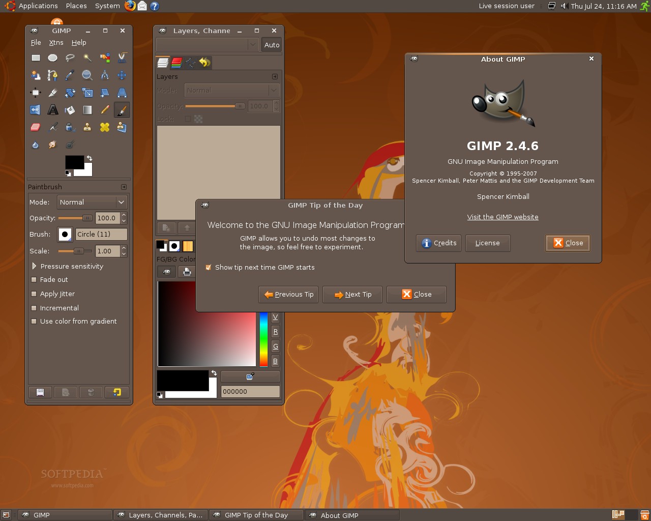Open the Credits in About GIMP
This screenshot has height=521, width=651.
[439, 243]
